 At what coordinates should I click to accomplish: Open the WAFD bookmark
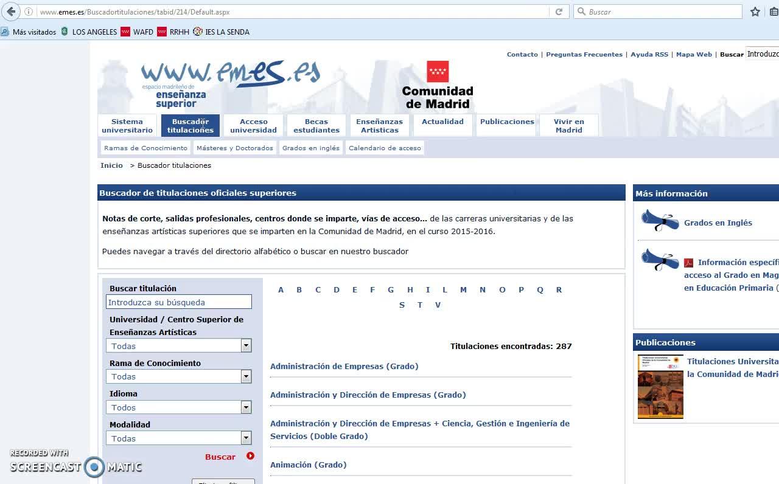(x=137, y=32)
